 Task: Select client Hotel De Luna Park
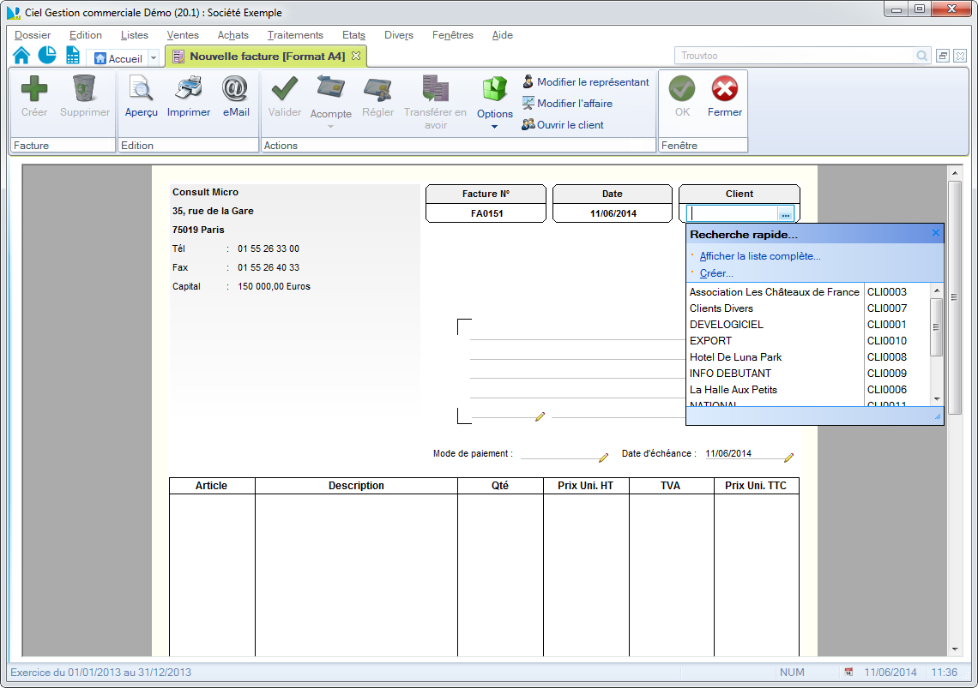735,357
